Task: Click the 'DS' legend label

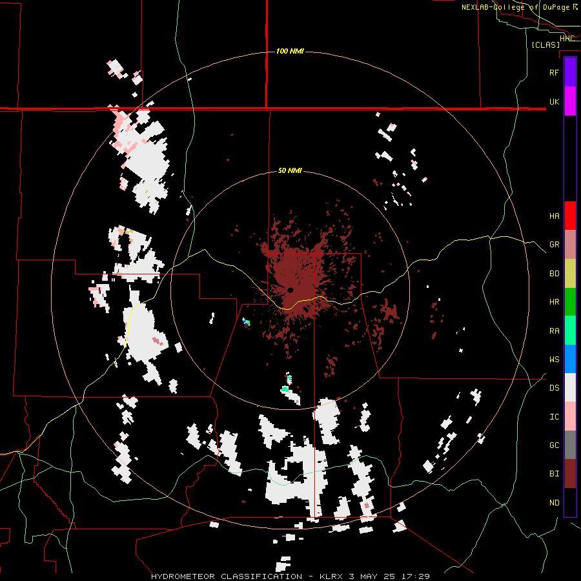Action: click(x=554, y=388)
